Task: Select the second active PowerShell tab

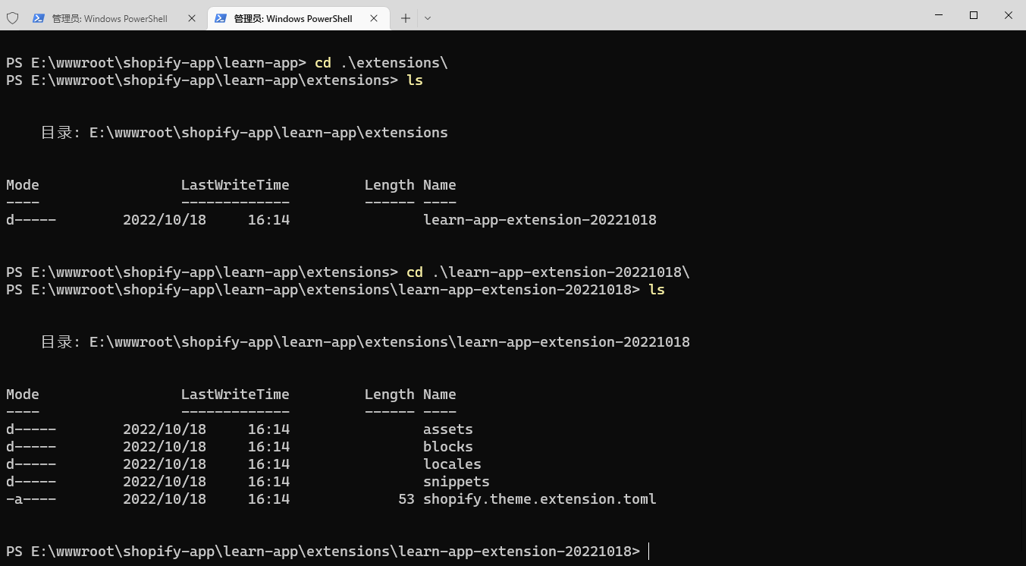Action: (292, 18)
